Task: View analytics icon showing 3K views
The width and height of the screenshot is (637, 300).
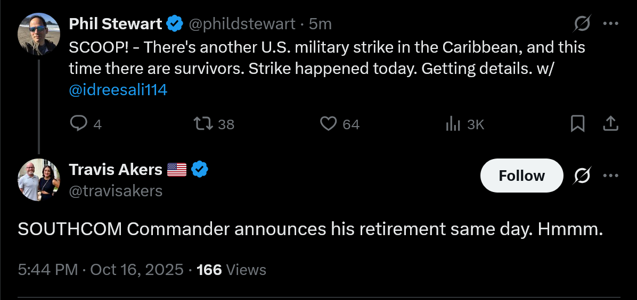Action: tap(453, 124)
